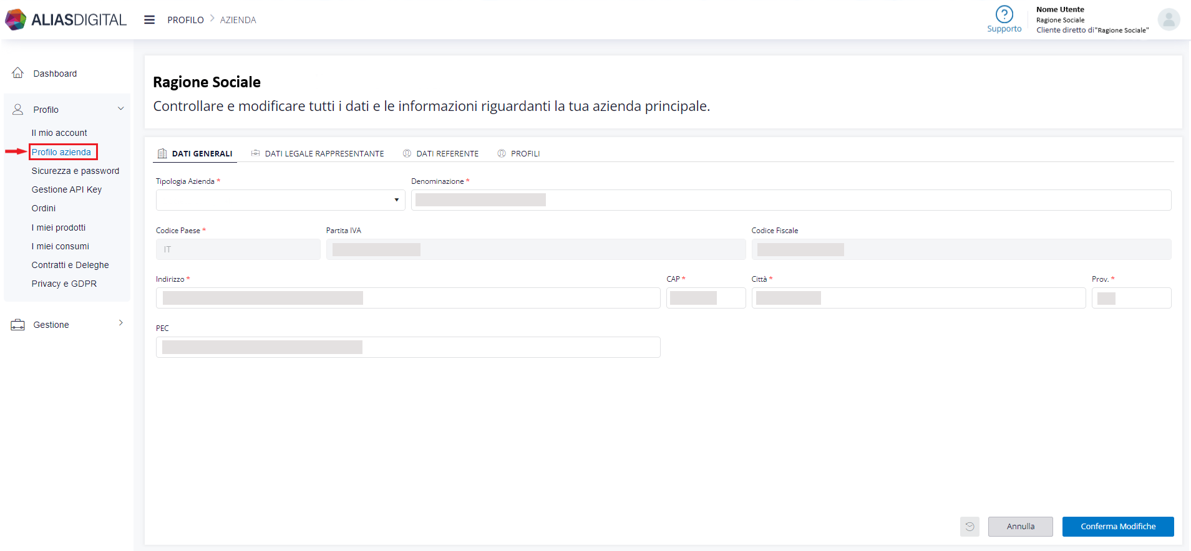Click the PROFILO breadcrumb link
Screen dimensions: 1191x551
pyautogui.click(x=185, y=20)
